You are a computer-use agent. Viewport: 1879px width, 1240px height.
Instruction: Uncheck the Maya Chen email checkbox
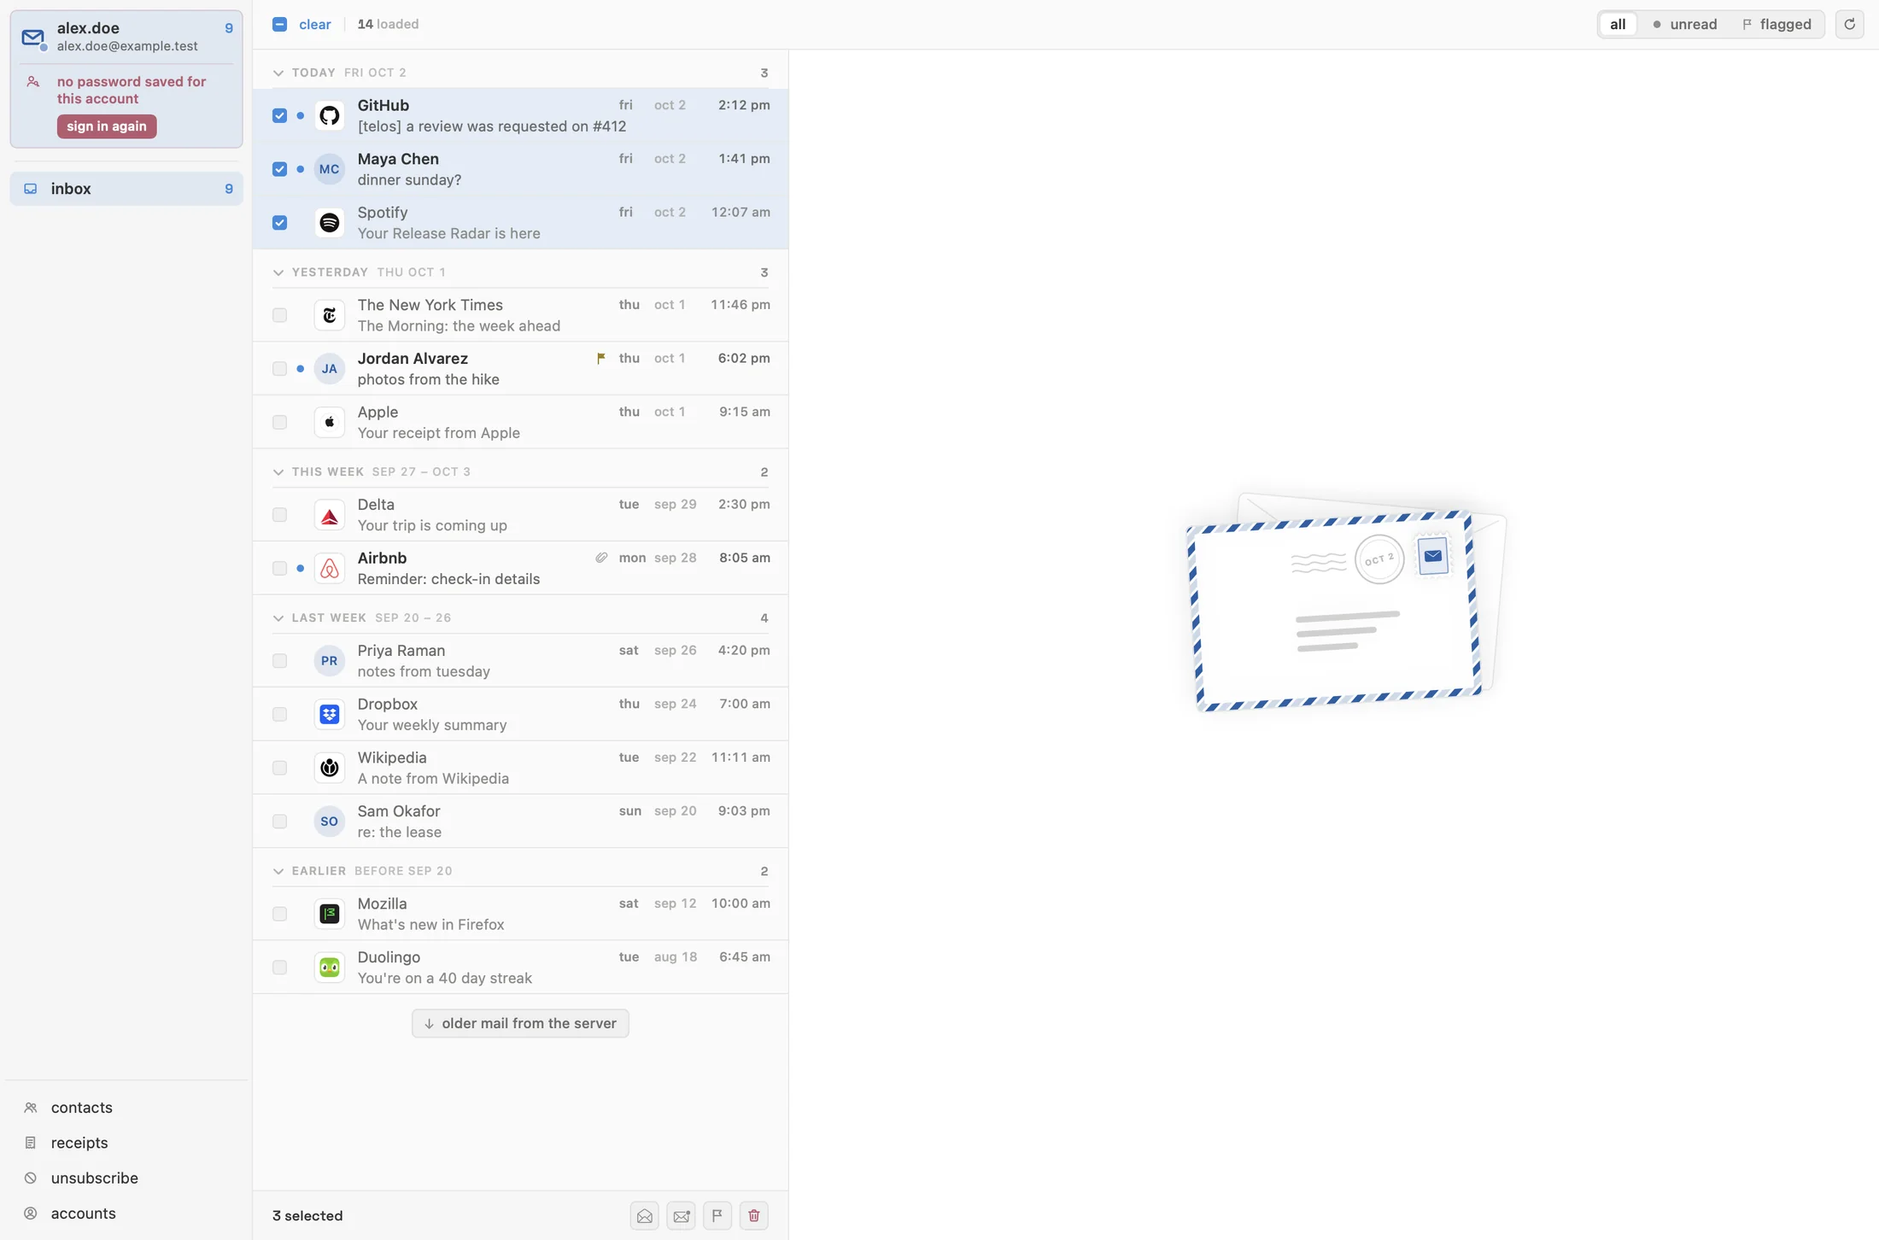(279, 169)
